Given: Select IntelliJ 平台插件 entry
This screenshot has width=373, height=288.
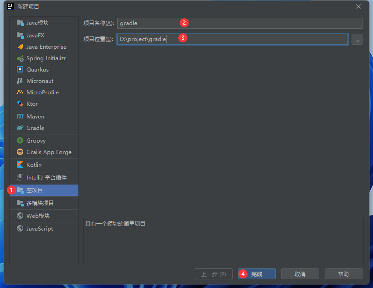Looking at the screenshot, I should pos(44,177).
